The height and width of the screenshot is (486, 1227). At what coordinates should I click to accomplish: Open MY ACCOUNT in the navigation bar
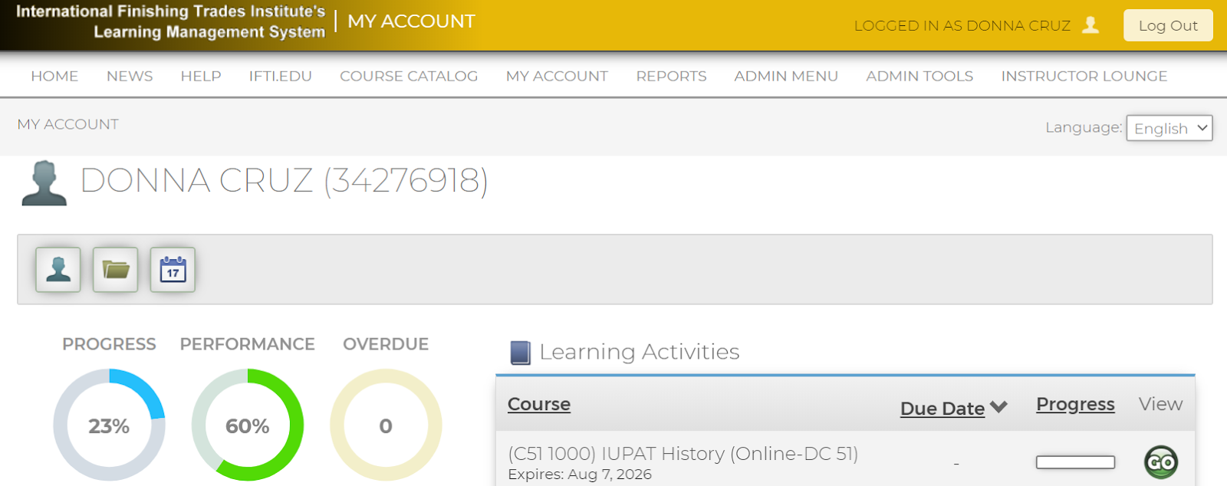pos(557,76)
